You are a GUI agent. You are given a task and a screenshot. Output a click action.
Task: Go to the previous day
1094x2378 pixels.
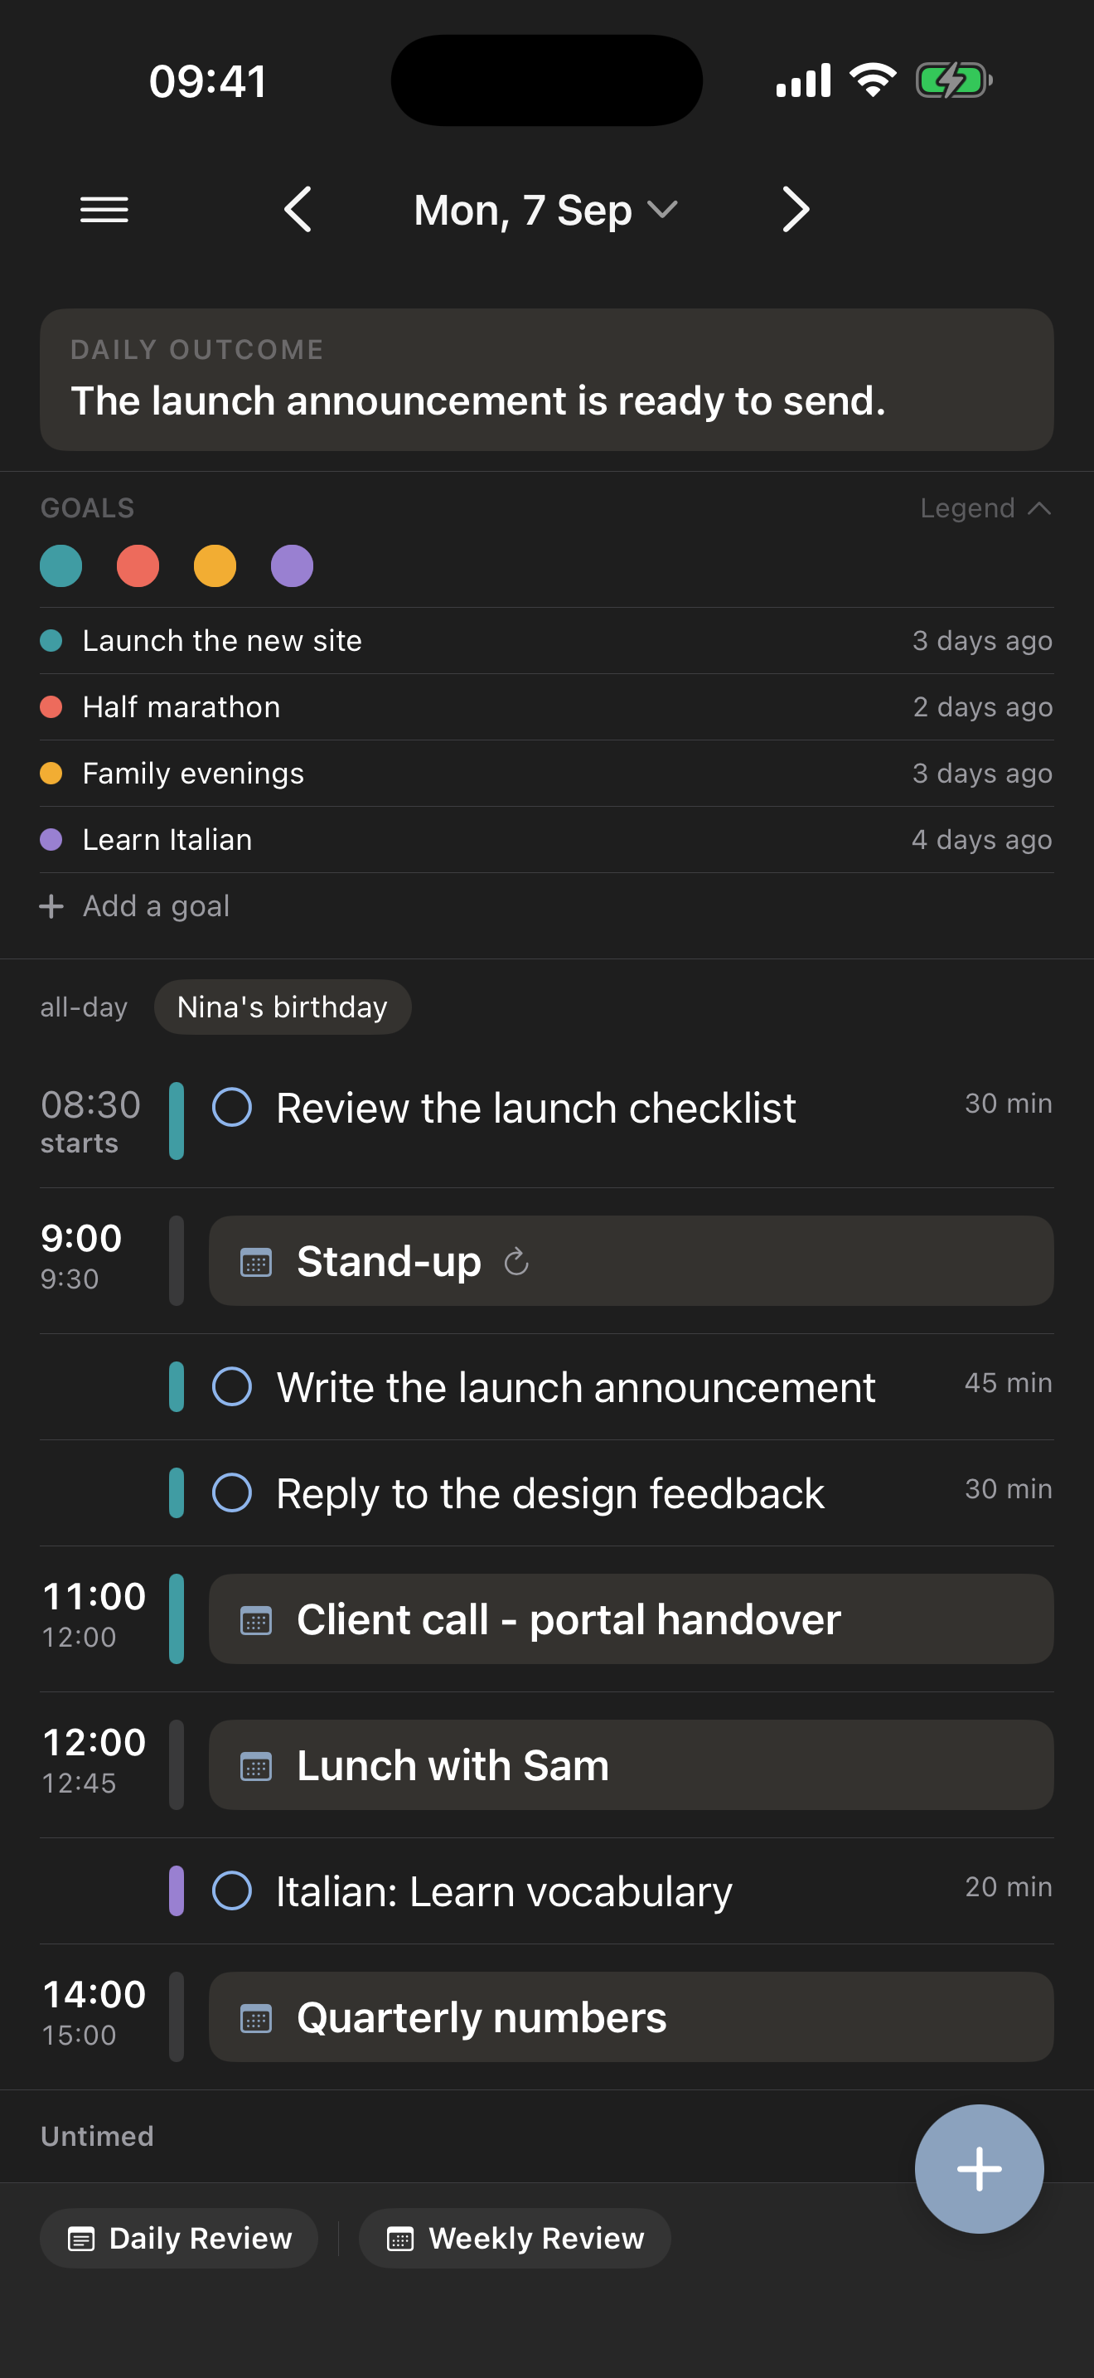click(x=298, y=210)
